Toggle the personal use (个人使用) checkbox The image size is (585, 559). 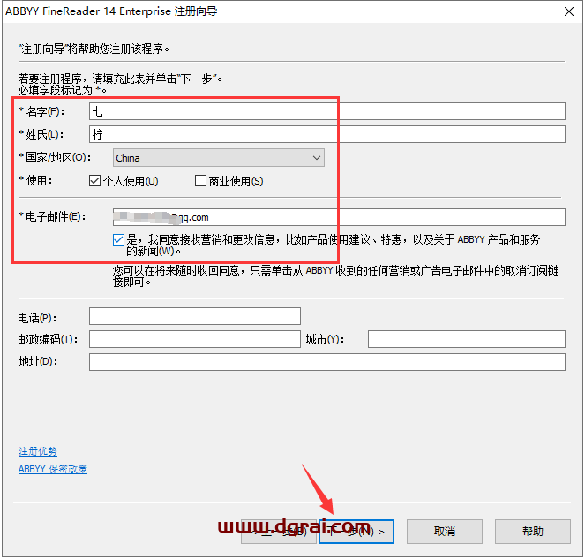[94, 181]
